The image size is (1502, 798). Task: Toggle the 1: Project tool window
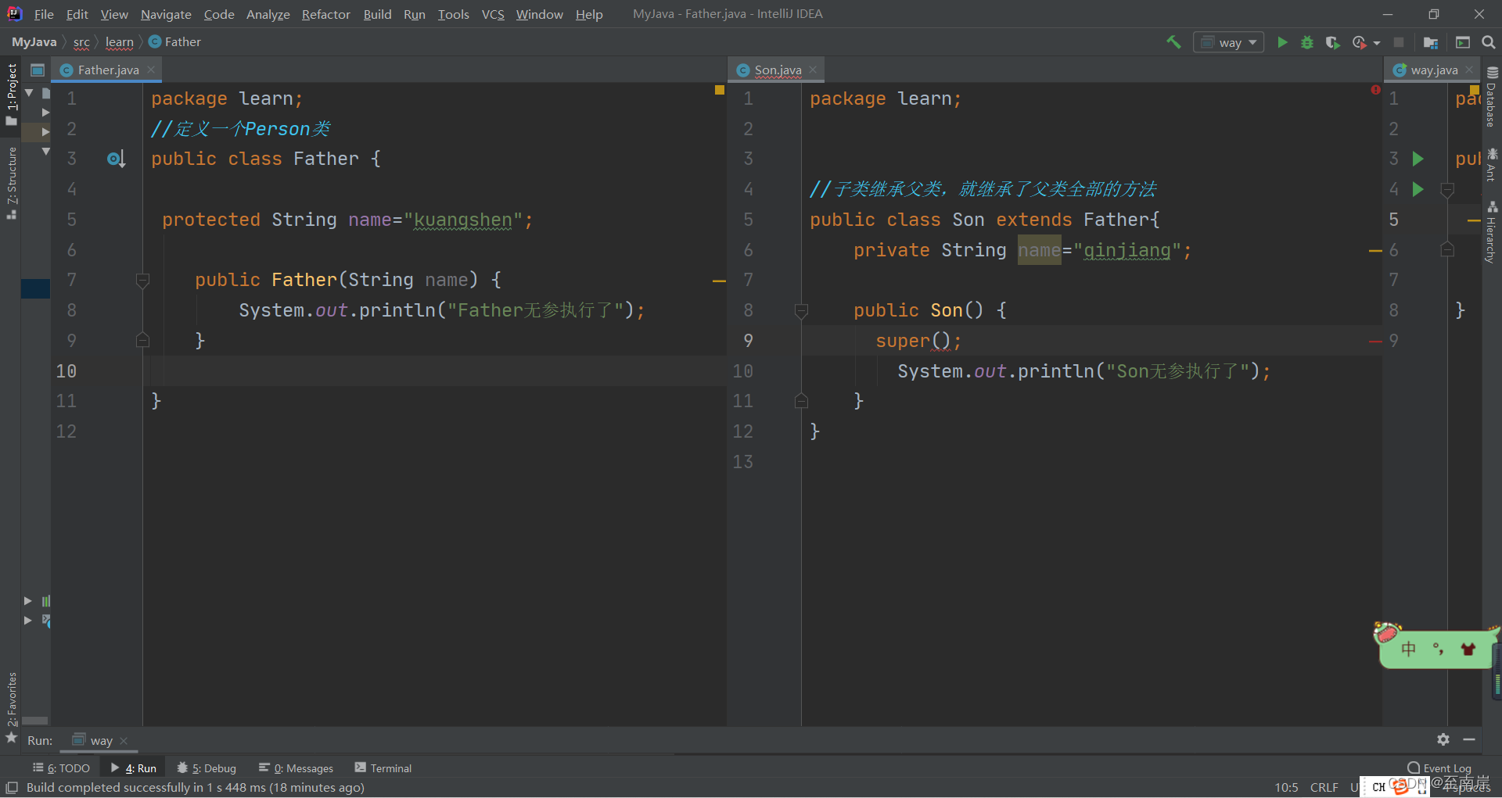pos(11,94)
